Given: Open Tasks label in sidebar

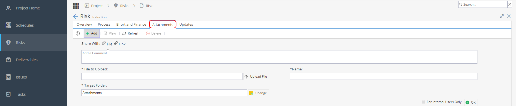Looking at the screenshot, I should [x=21, y=94].
